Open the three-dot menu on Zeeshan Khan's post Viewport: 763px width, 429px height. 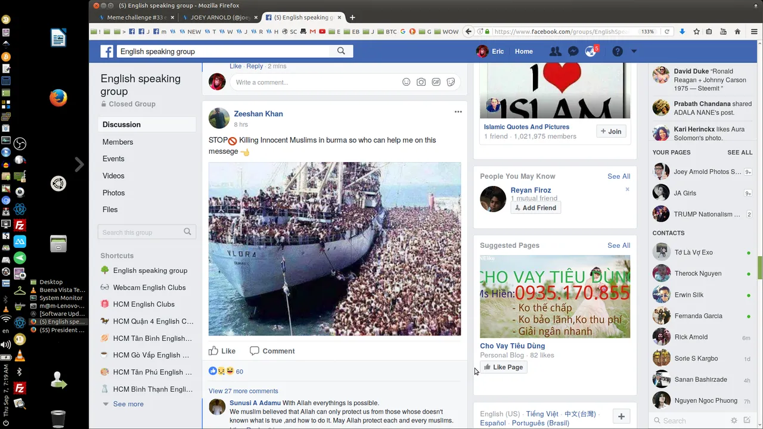pos(458,111)
